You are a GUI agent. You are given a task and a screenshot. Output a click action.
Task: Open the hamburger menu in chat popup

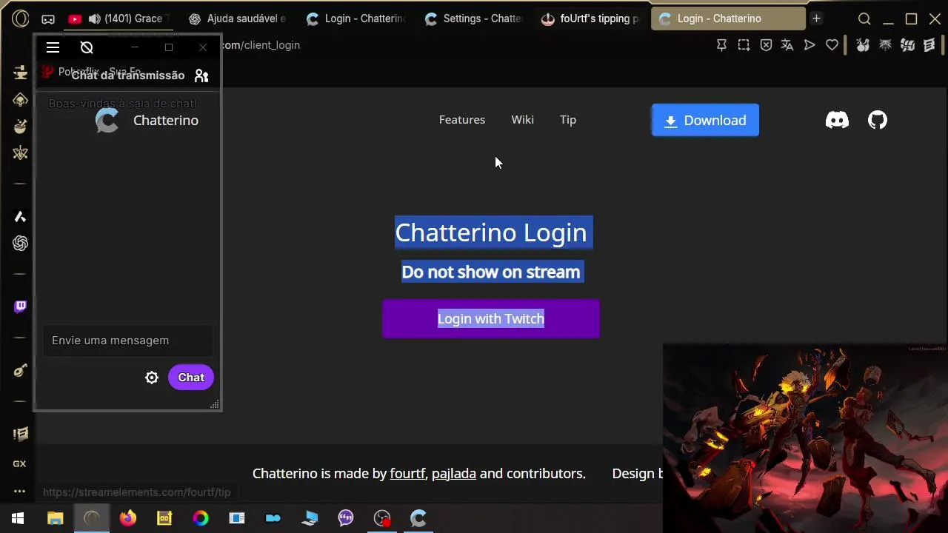pyautogui.click(x=53, y=47)
